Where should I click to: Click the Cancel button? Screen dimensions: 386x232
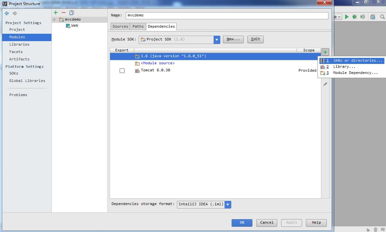[x=267, y=223]
